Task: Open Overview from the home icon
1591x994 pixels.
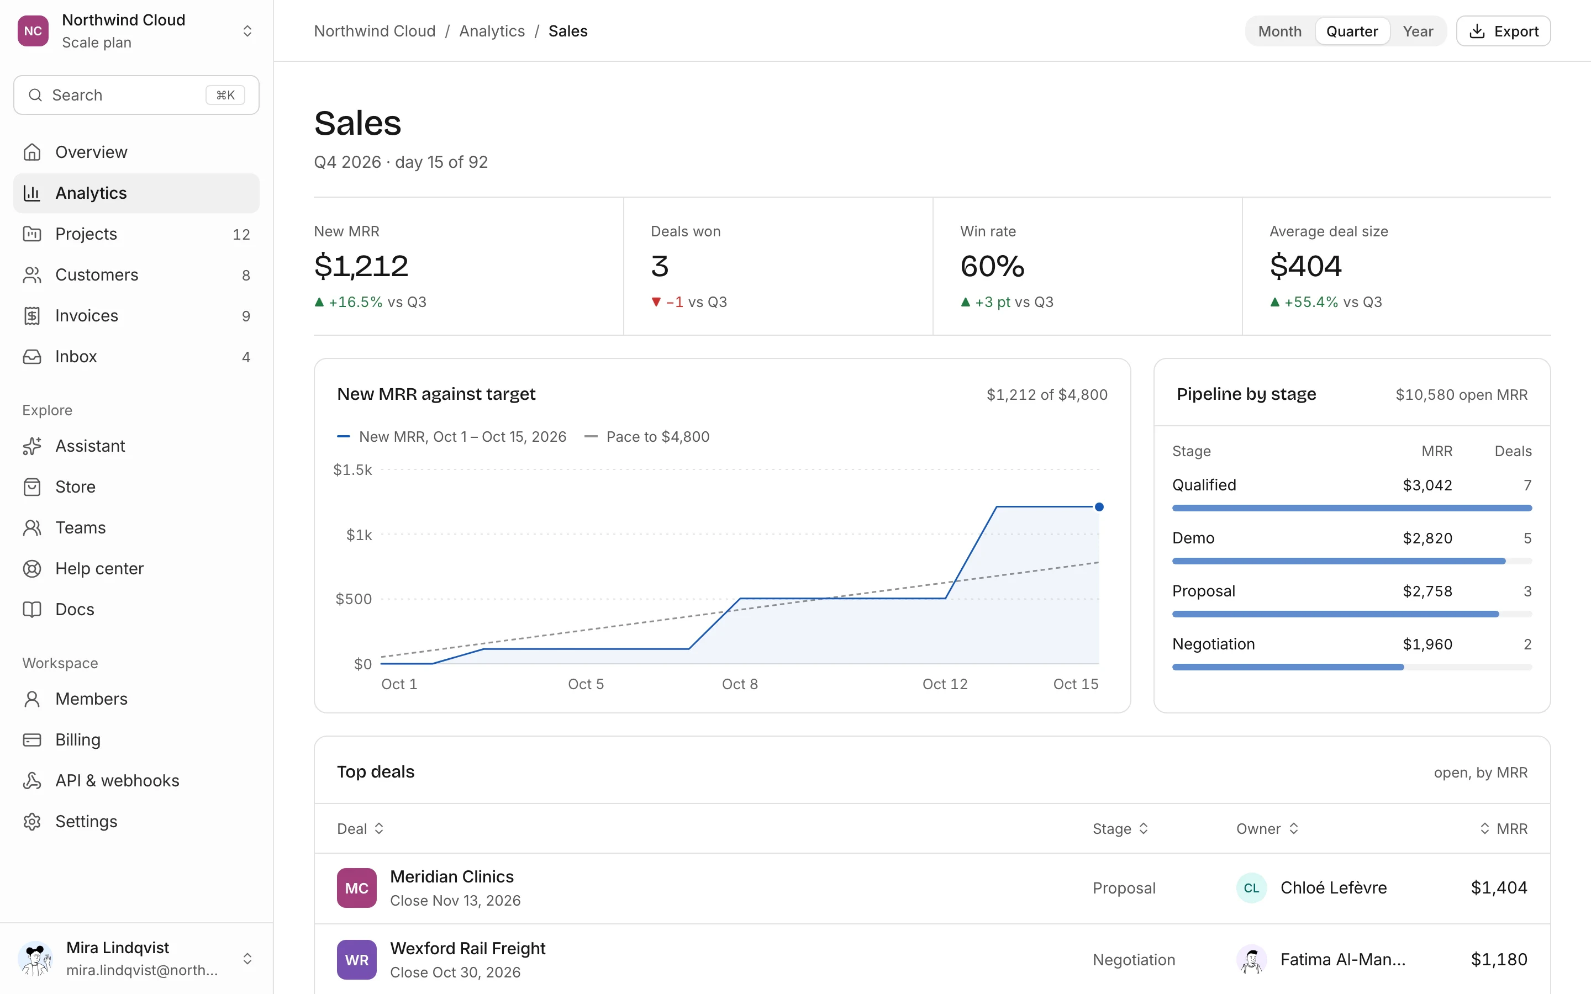Action: click(x=31, y=152)
